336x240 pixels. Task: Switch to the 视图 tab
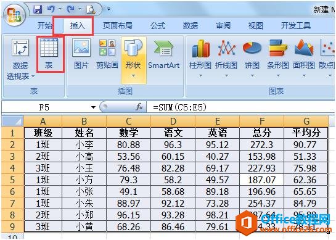click(256, 26)
